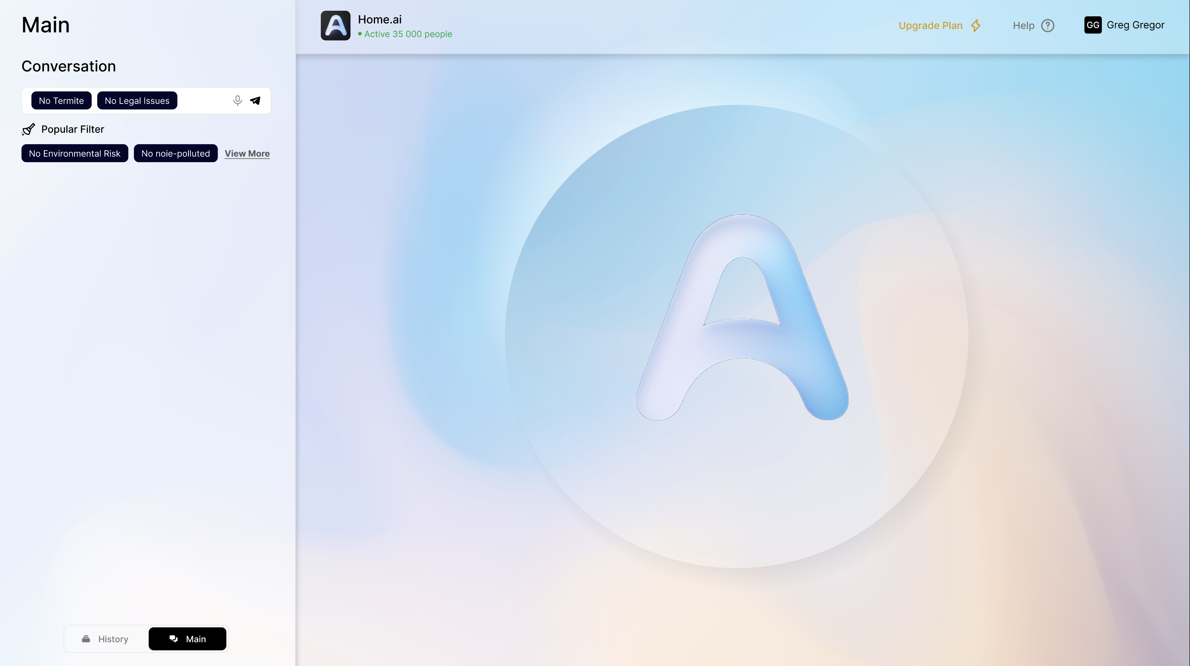This screenshot has width=1190, height=666.
Task: Select the No noie-polluted filter chip
Action: tap(175, 153)
